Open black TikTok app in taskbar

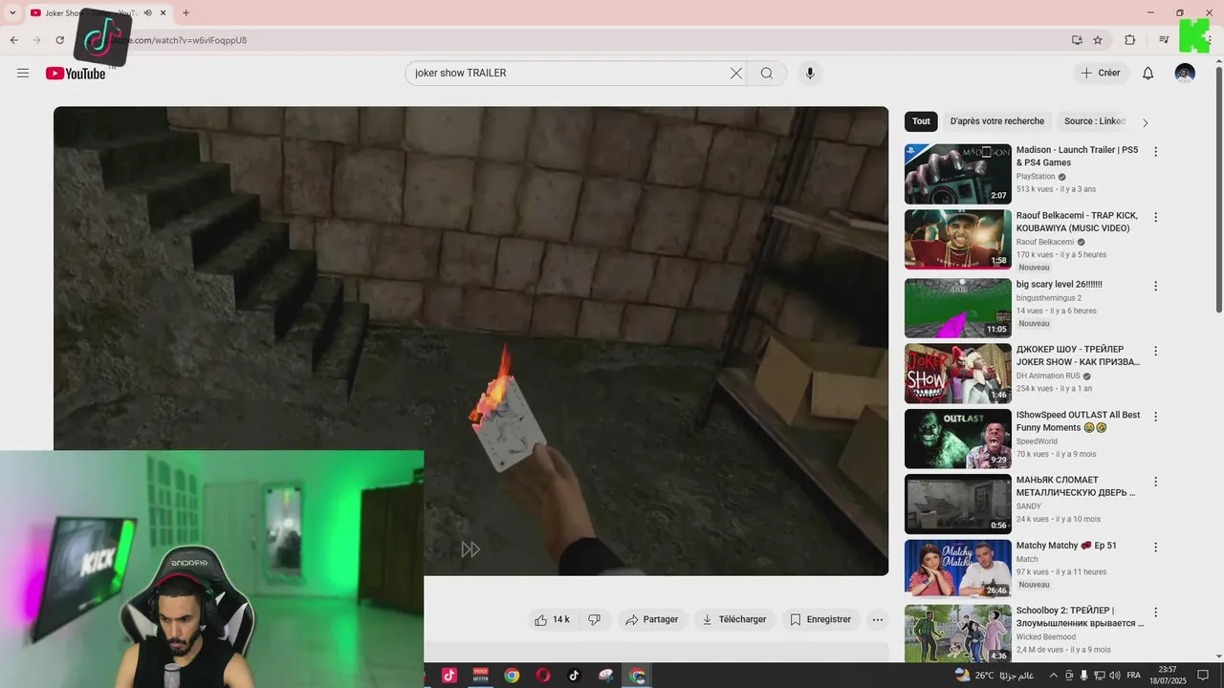coord(574,675)
